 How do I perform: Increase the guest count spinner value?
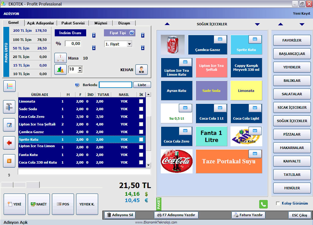click(80, 68)
